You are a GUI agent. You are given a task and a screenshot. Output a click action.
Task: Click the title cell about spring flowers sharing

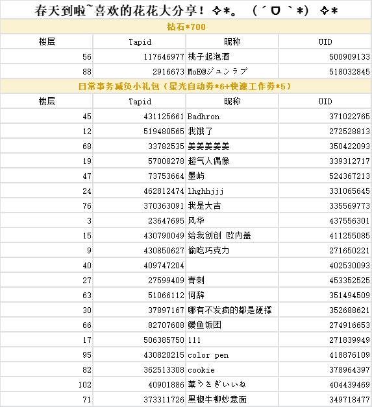(186, 10)
